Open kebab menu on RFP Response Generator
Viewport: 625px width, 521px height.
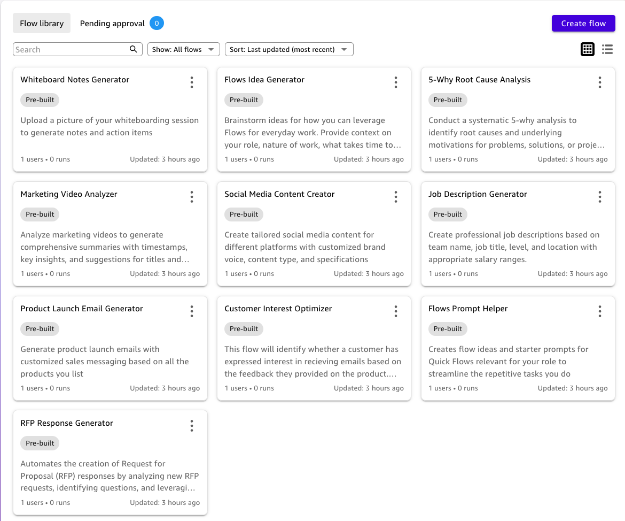tap(192, 426)
